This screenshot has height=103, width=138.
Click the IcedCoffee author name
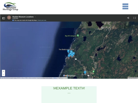coord(15,18)
